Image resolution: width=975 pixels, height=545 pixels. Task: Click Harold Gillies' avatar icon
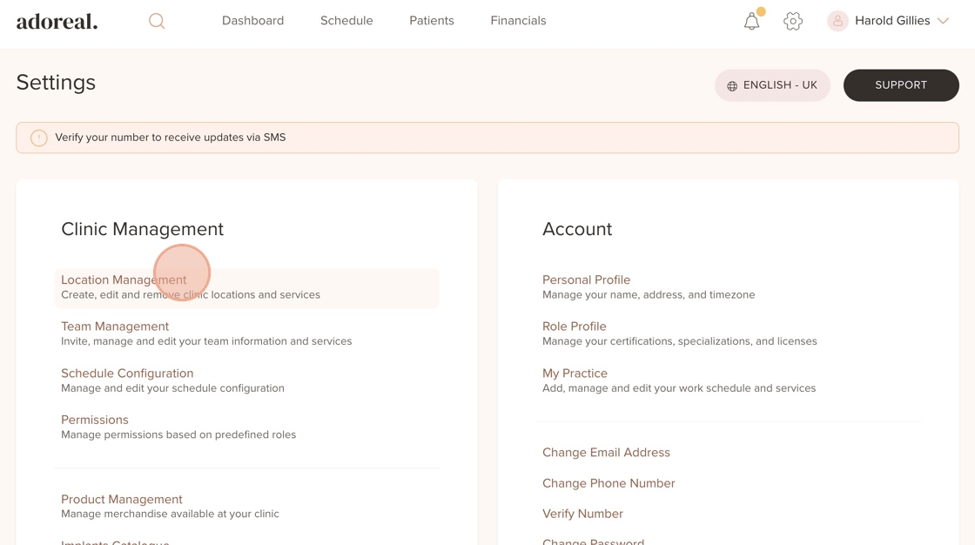837,21
